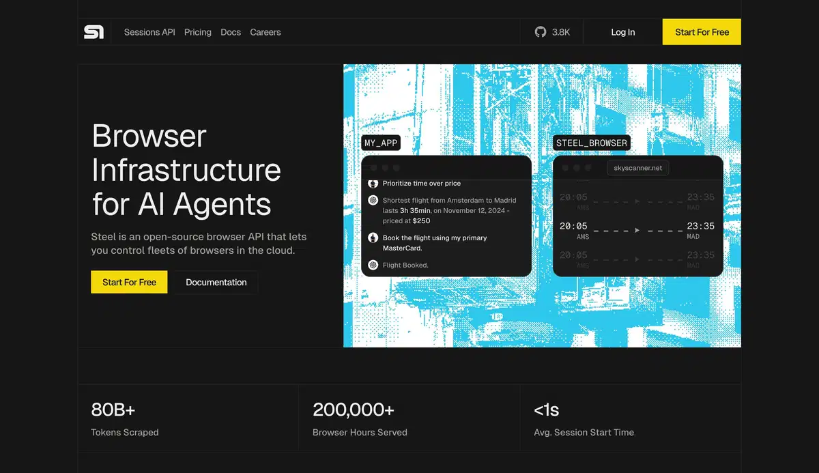819x473 pixels.
Task: Click user avatar beside Book the flight
Action: tap(373, 238)
